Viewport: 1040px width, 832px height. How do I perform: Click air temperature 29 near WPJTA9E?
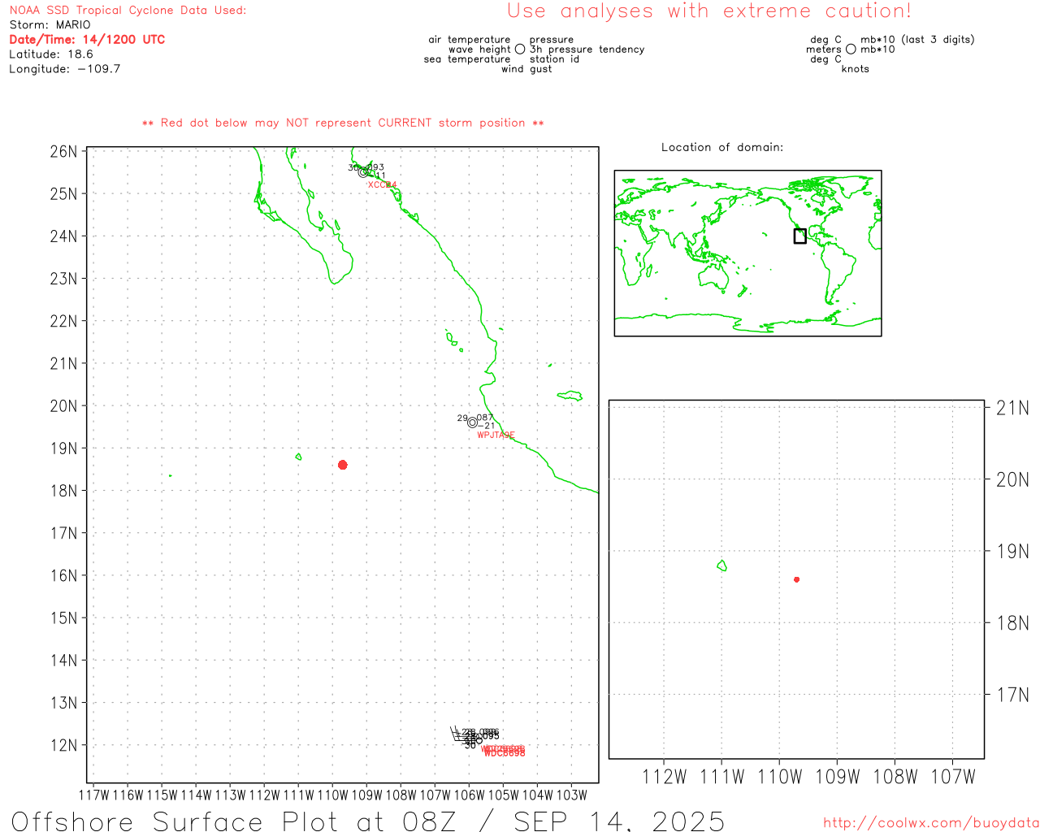pos(462,418)
